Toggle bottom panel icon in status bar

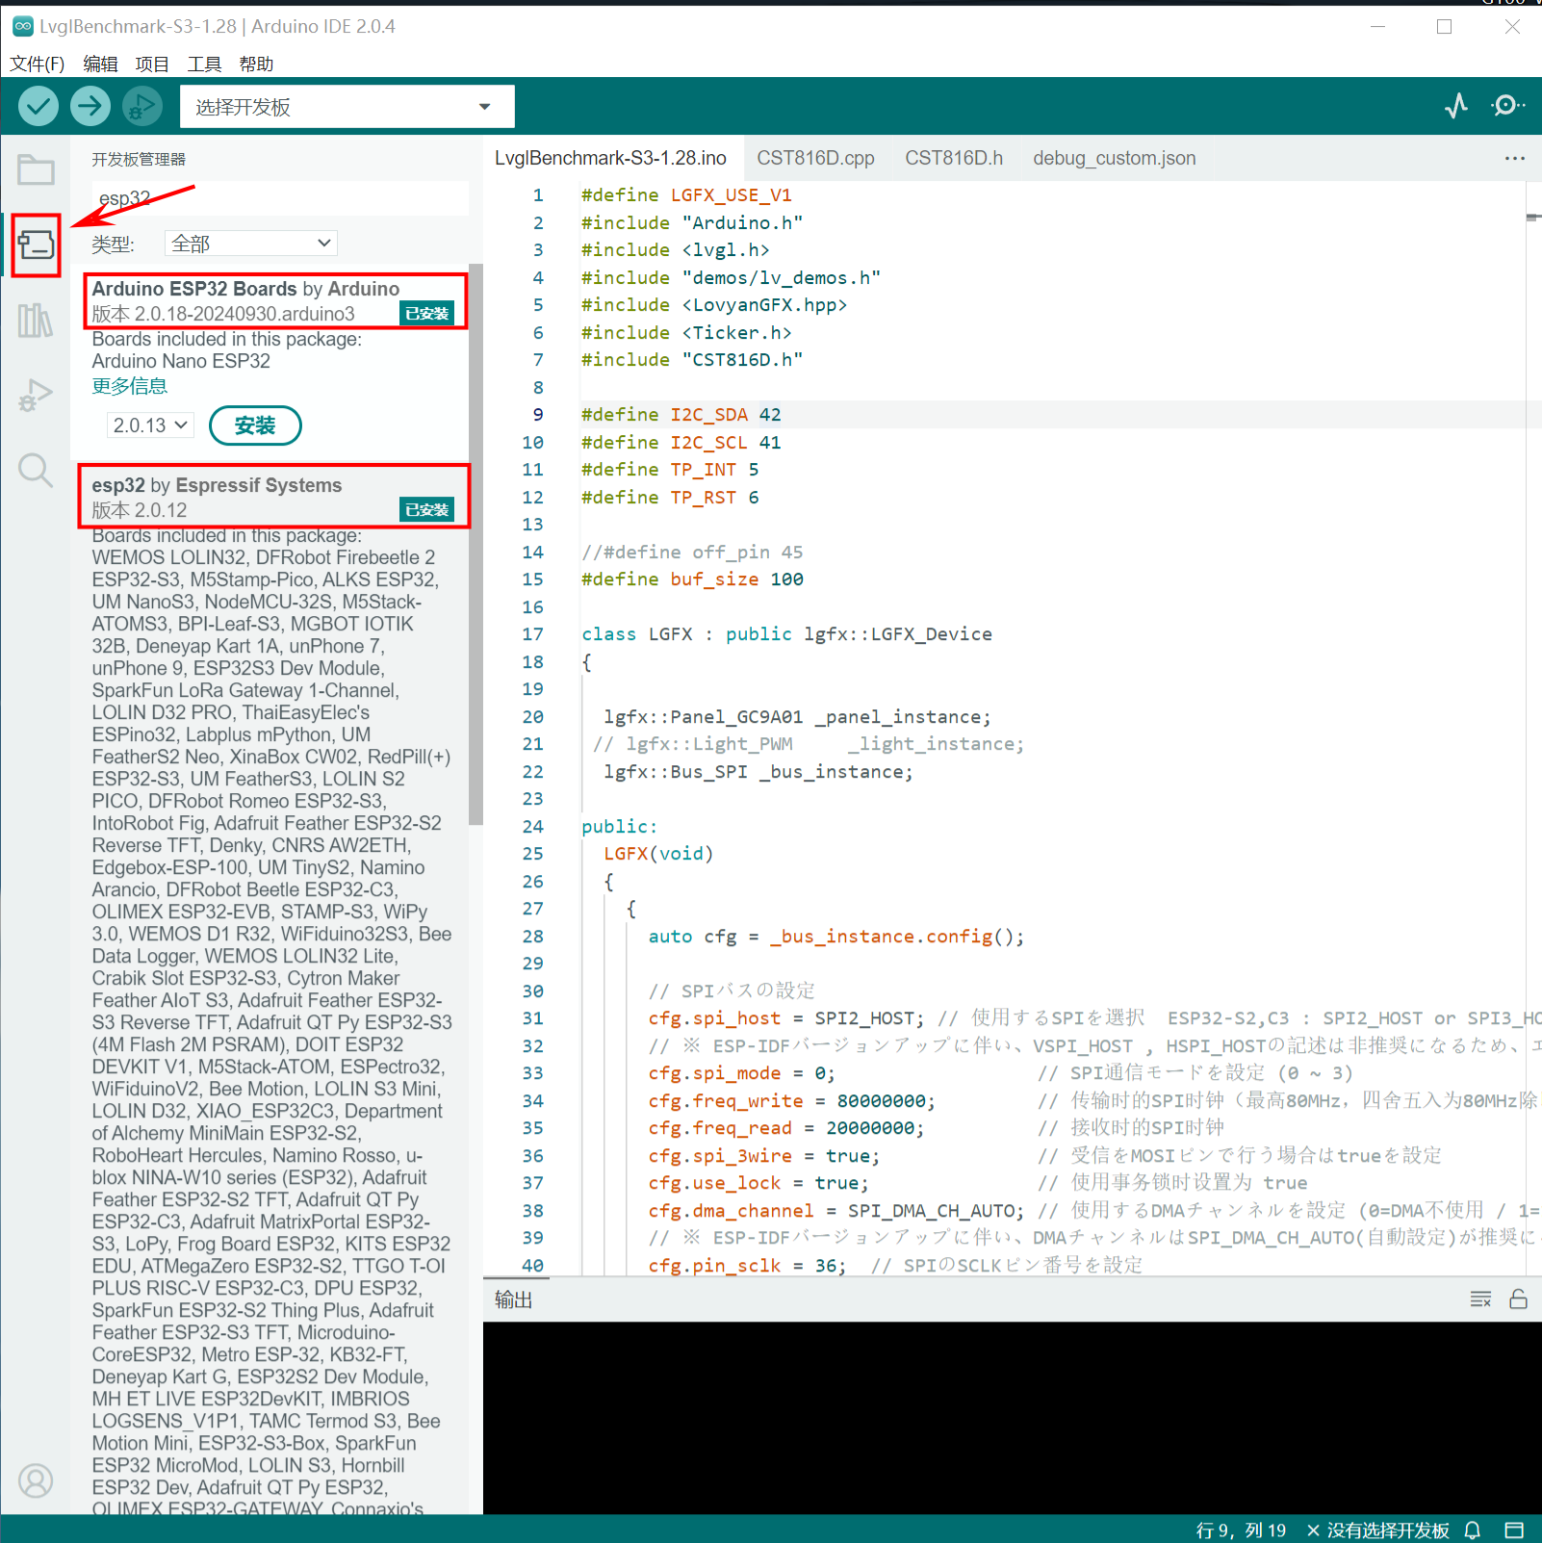[x=1514, y=1530]
